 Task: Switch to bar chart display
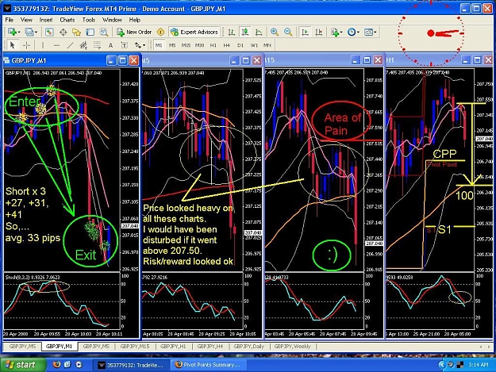(231, 32)
